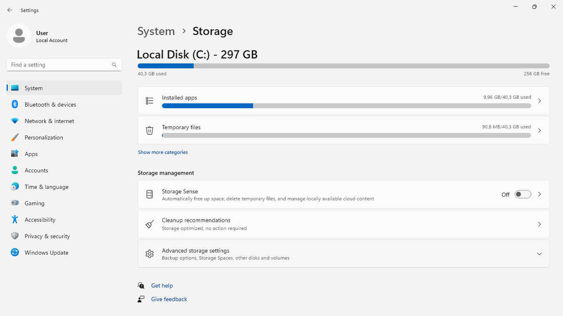The width and height of the screenshot is (563, 316).
Task: Click the search magnifier icon in Find a setting
Action: (114, 65)
